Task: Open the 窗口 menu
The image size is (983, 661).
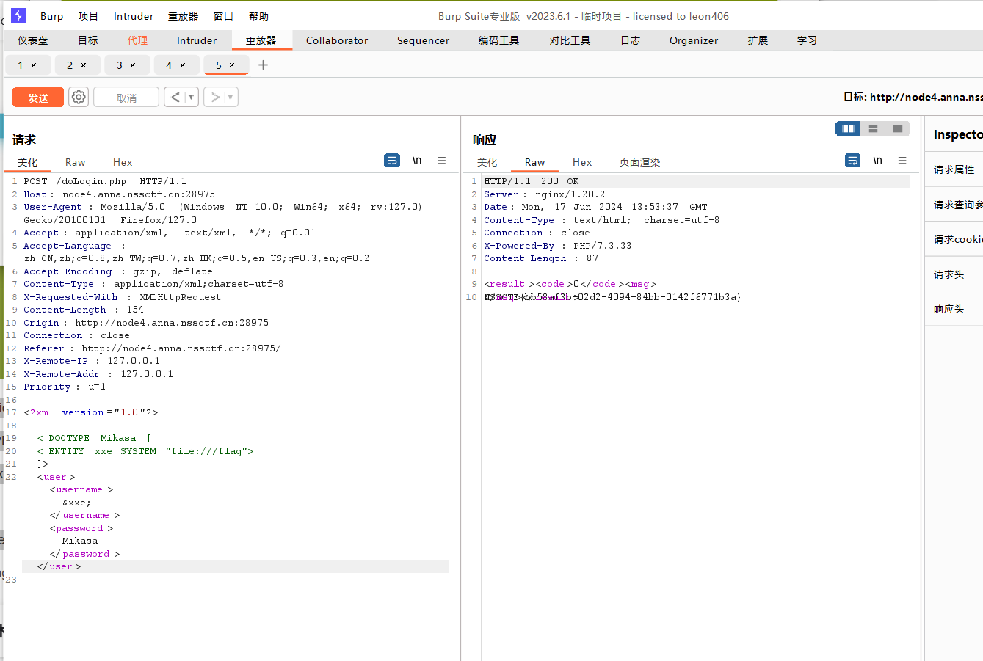Action: tap(223, 16)
